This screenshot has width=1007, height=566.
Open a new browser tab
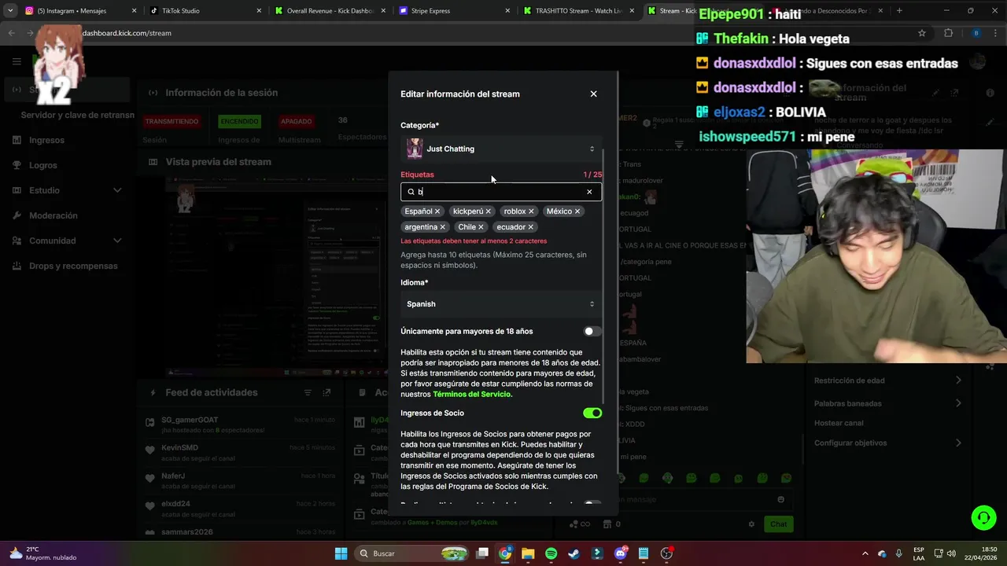(899, 11)
